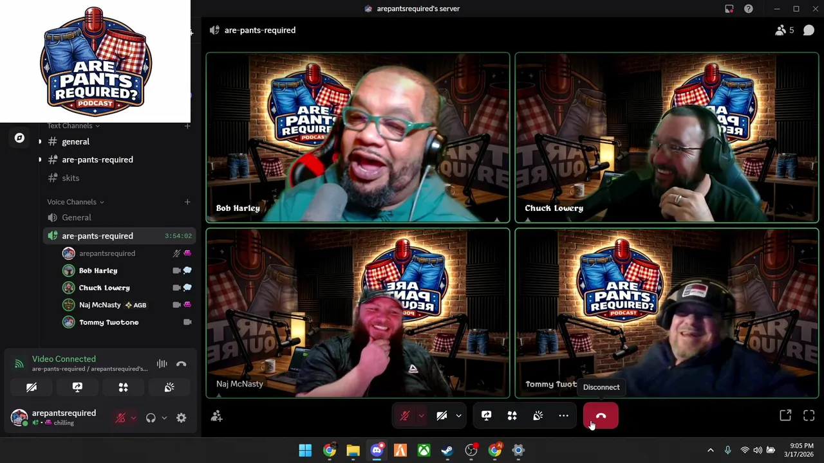Toggle deafen headphones icon

click(x=151, y=418)
